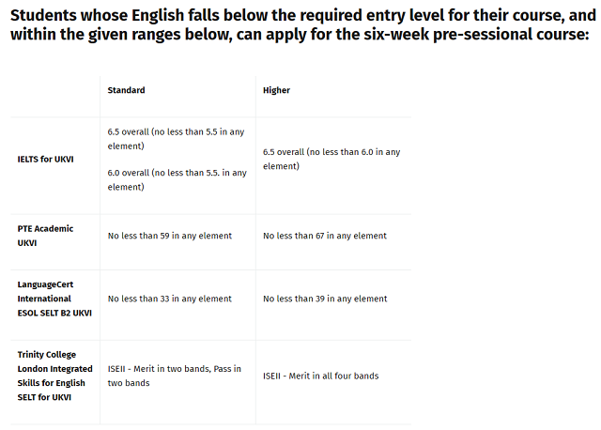
Task: Click the 6.0 overall no less than 5.5 text
Action: tap(177, 179)
